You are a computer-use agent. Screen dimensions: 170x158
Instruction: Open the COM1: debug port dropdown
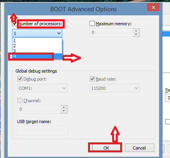[x=42, y=88]
